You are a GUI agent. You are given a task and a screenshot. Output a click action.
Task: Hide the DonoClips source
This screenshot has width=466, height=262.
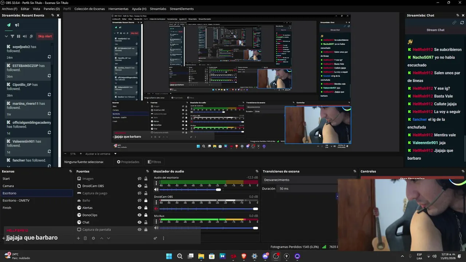pos(139,215)
